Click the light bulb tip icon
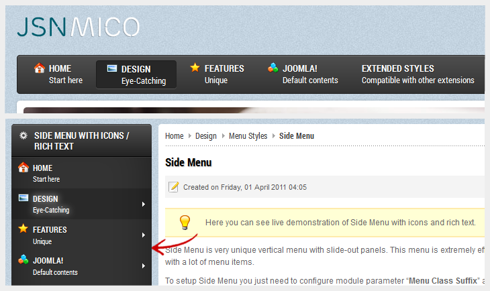The height and width of the screenshot is (291, 490). click(x=185, y=222)
